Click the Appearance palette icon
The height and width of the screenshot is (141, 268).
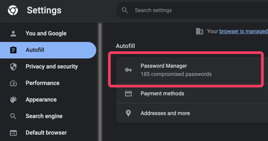click(x=13, y=100)
